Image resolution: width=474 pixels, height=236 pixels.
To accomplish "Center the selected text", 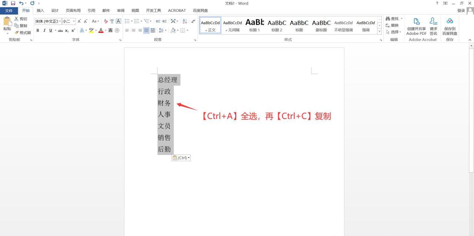I will tap(133, 30).
